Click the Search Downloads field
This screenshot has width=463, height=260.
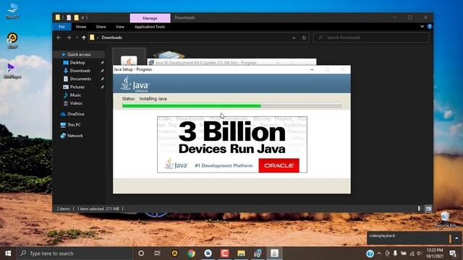[x=371, y=38]
